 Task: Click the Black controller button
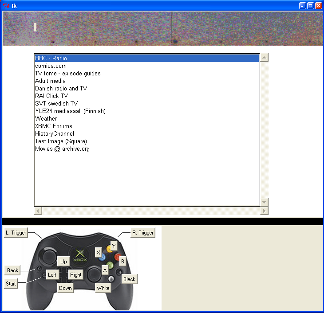pos(129,279)
